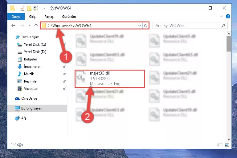Select Hızlı erişim in navigation pane
This screenshot has height=158, width=237.
pyautogui.click(x=30, y=37)
